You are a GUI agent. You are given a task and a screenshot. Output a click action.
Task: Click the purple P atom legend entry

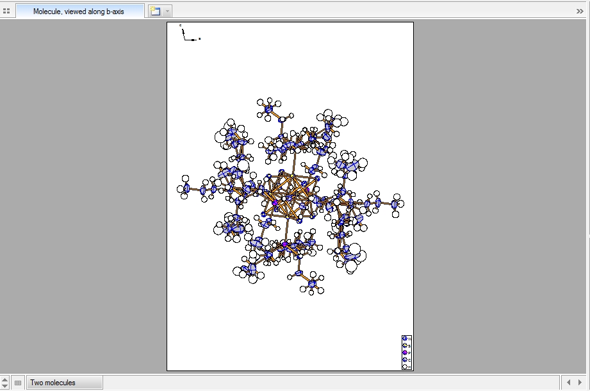point(405,353)
